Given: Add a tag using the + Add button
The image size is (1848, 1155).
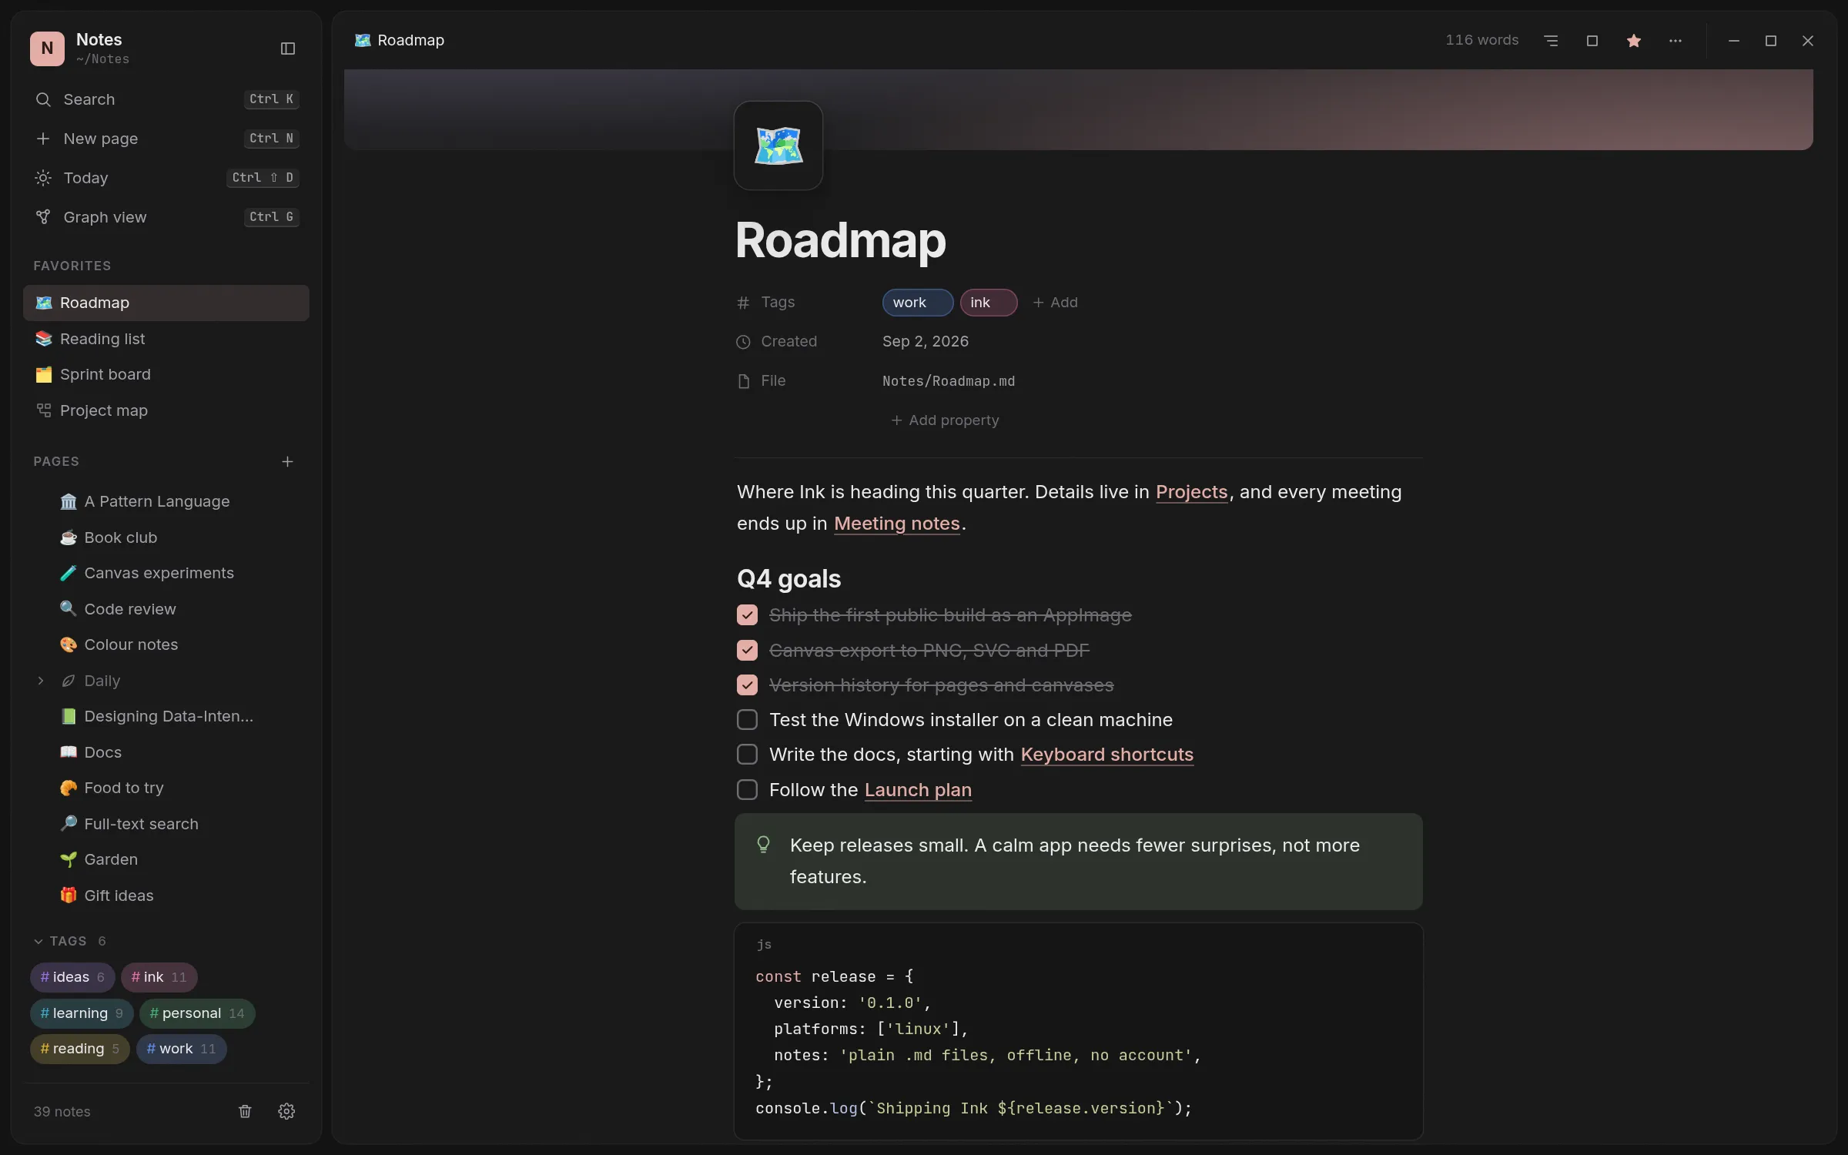Looking at the screenshot, I should click(1055, 303).
